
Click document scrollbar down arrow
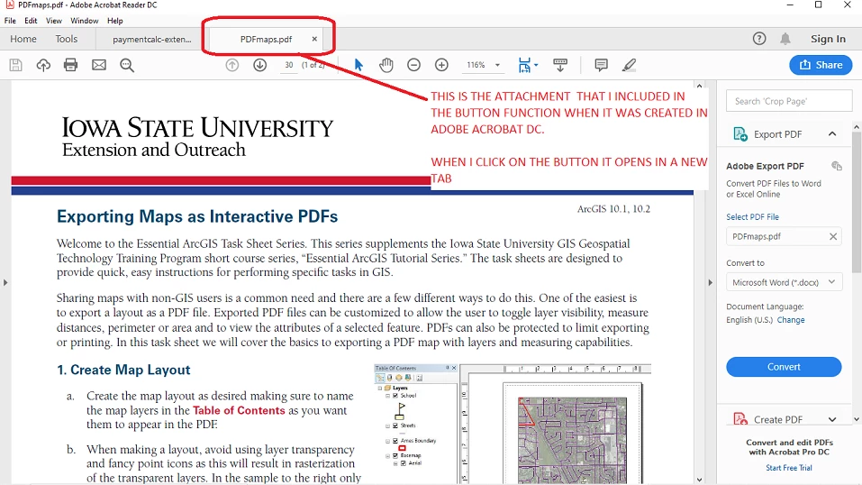[x=699, y=480]
